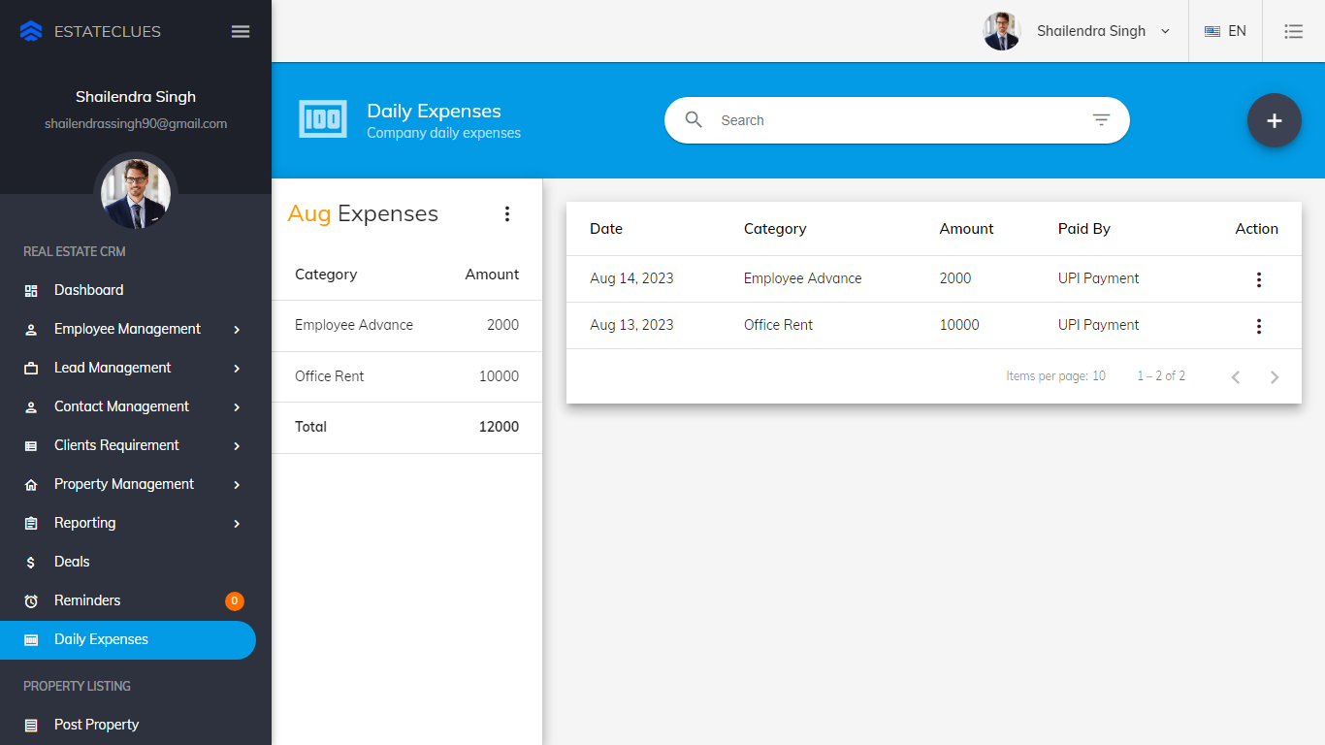Expand the Lead Management section

pos(237,369)
